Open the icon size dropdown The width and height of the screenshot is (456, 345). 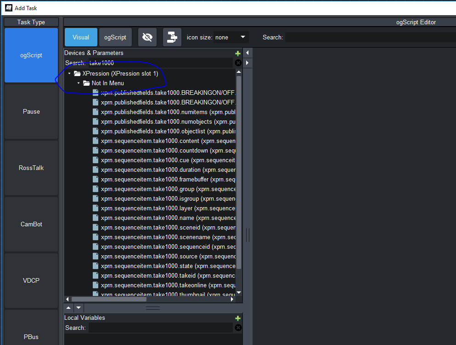(x=231, y=37)
